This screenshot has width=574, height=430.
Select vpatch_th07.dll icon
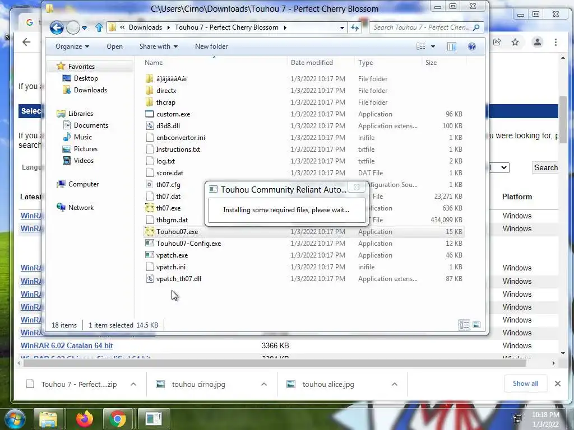149,279
